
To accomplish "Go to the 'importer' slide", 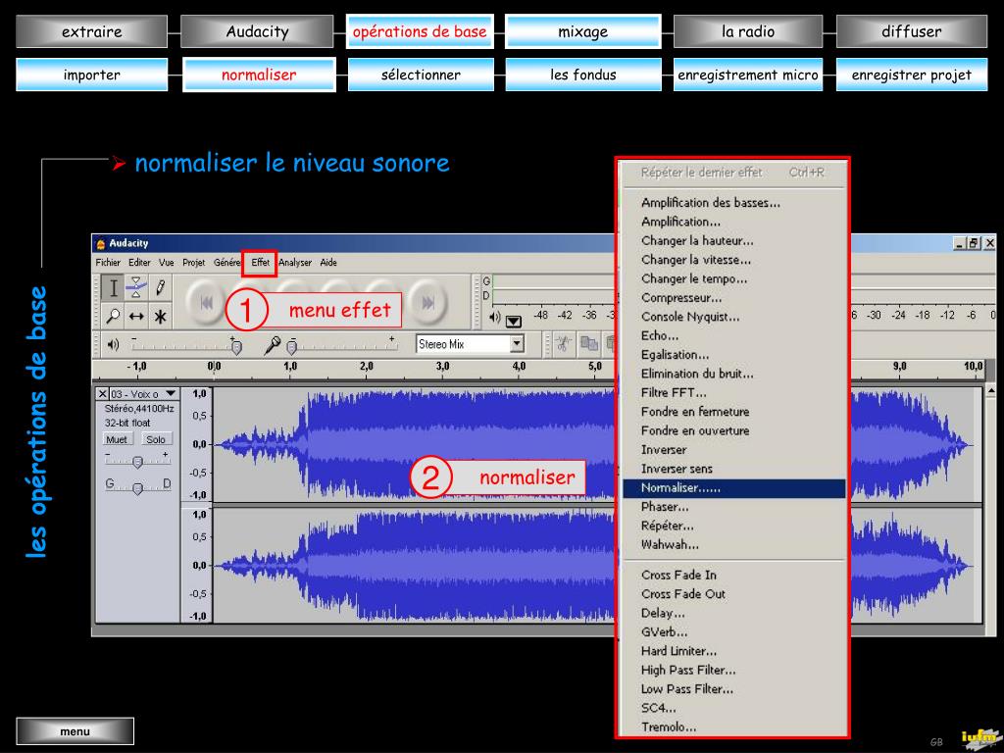I will pyautogui.click(x=91, y=75).
